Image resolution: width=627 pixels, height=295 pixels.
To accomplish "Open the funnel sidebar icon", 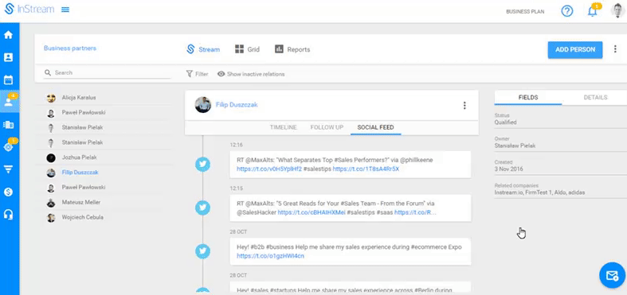I will click(9, 169).
